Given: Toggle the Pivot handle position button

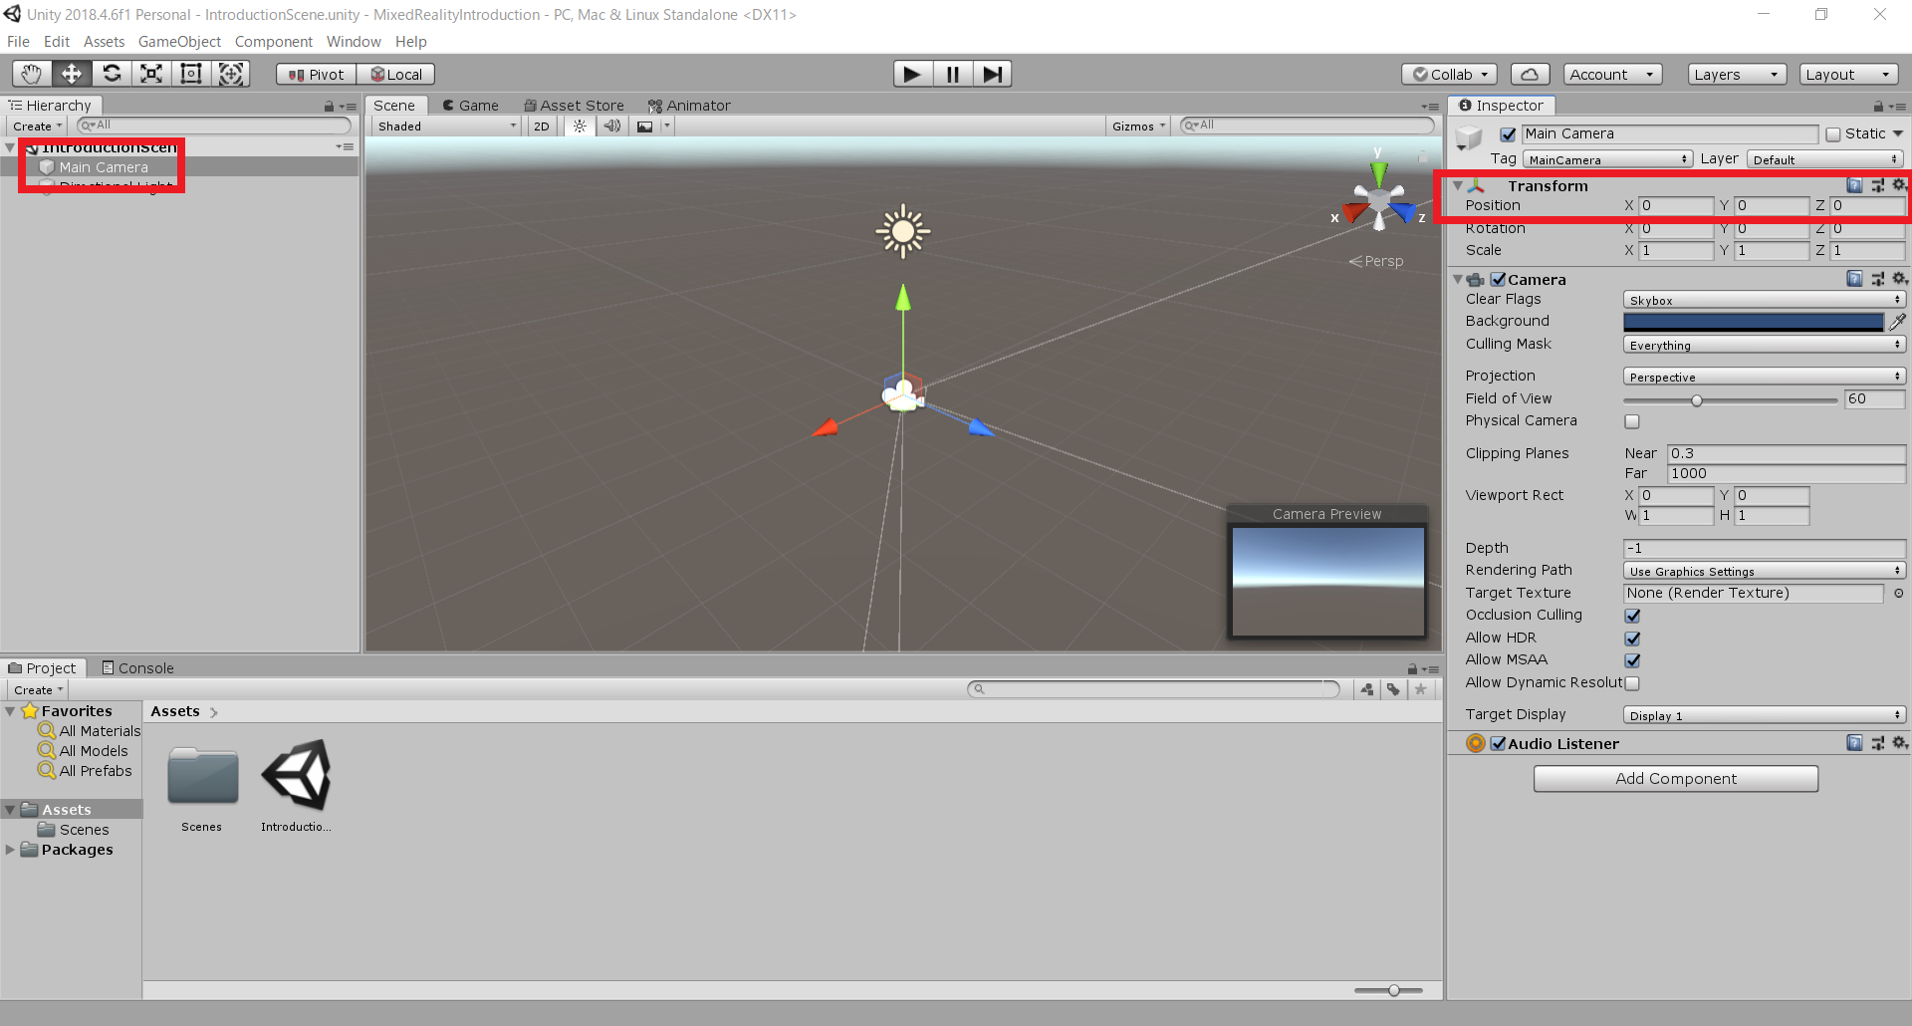Looking at the screenshot, I should [316, 75].
